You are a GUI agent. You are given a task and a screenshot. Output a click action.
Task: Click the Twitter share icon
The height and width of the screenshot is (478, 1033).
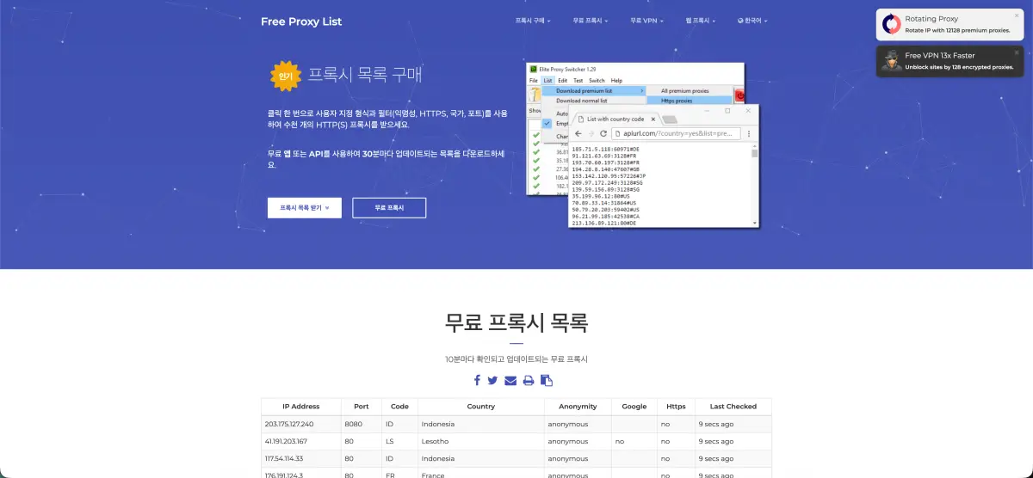[492, 380]
